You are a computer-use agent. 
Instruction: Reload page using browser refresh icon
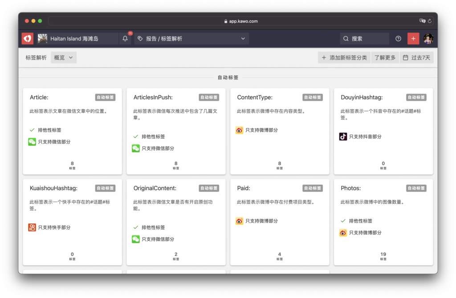(x=430, y=21)
